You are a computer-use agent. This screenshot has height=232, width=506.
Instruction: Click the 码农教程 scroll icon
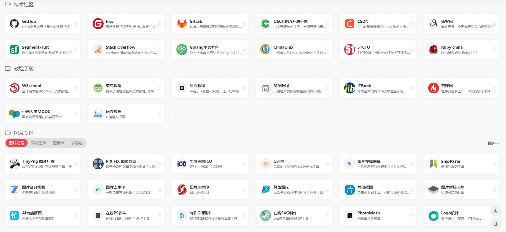[x=98, y=114]
